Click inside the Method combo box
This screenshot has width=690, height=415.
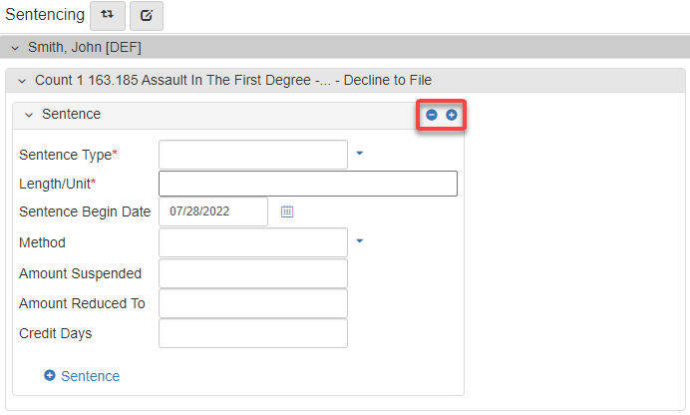(x=252, y=241)
